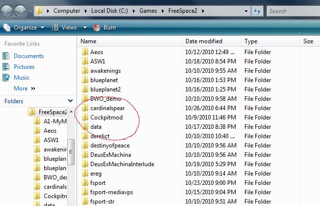Viewport: 320px width, 206px height.
Task: Click date 10/19/2010 5:29 PM
Action: [211, 164]
